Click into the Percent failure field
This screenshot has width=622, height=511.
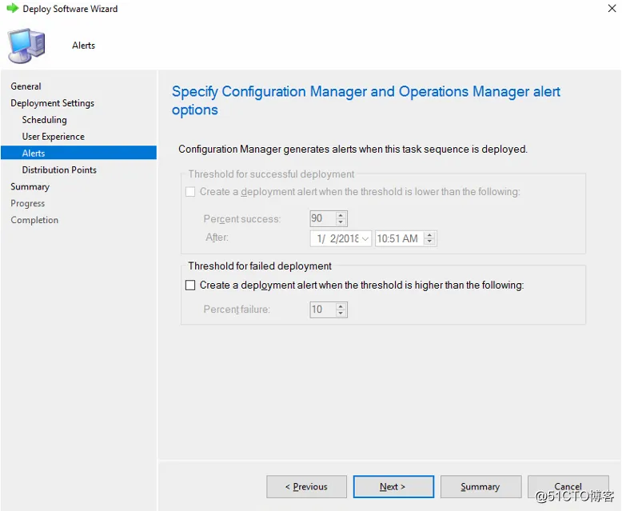[322, 309]
